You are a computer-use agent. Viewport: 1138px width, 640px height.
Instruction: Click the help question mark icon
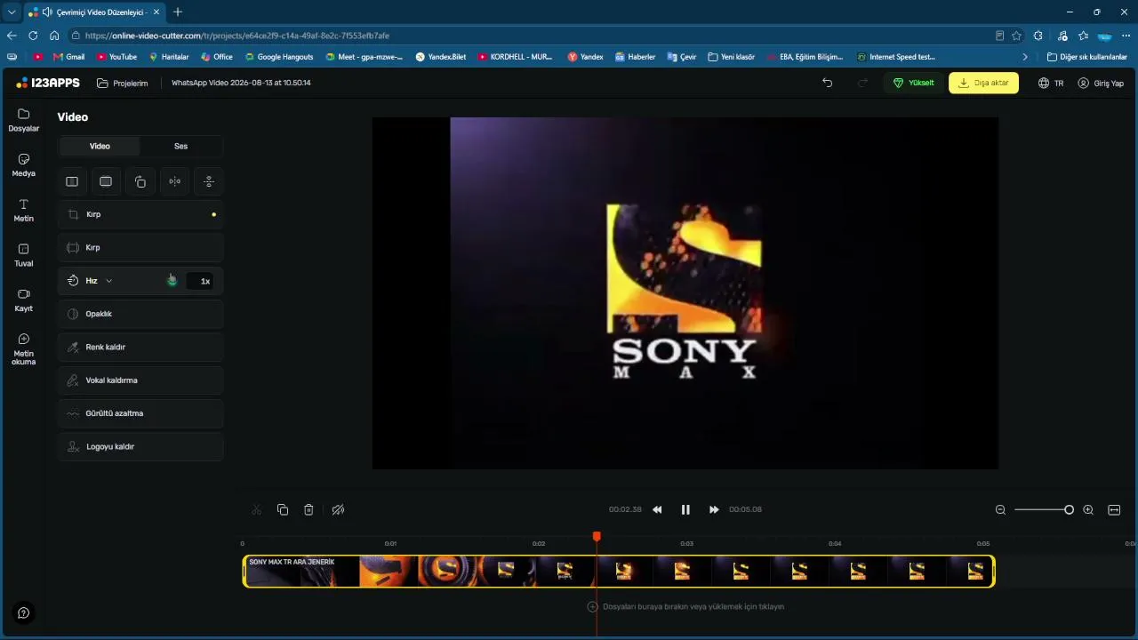coord(24,612)
